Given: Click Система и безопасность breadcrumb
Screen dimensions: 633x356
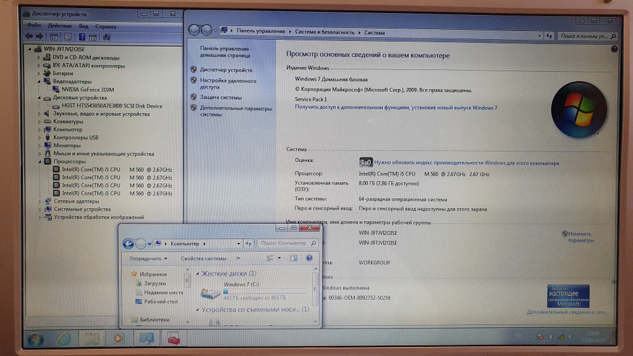Looking at the screenshot, I should pyautogui.click(x=325, y=32).
